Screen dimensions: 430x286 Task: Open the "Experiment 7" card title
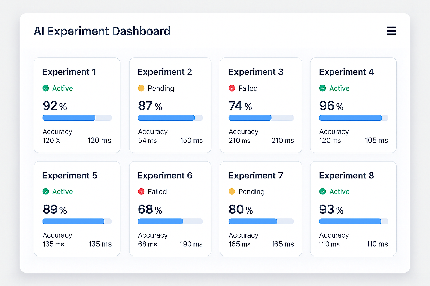pos(256,176)
